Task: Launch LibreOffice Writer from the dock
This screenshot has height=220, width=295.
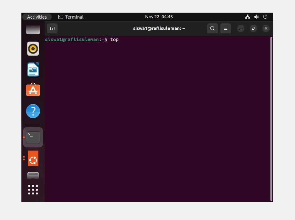Action: tap(33, 69)
